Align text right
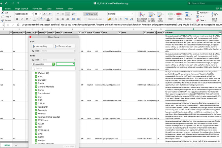 tap(68, 19)
